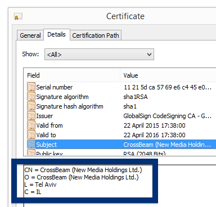Viewport: 216px width, 207px height.
Task: Click the L = Tel Aviv line
Action: pos(40,184)
